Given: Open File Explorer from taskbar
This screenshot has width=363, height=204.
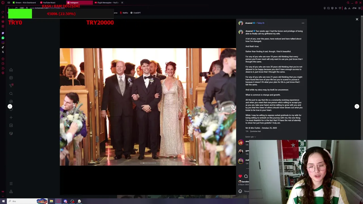Looking at the screenshot, I should click(x=51, y=201).
